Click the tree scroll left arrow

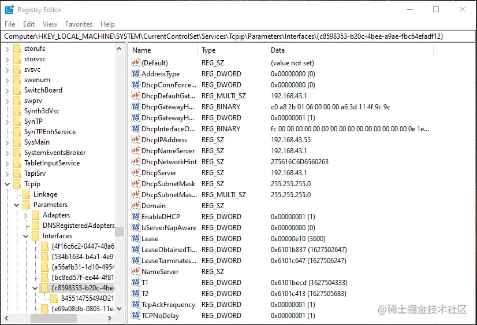tap(6, 318)
